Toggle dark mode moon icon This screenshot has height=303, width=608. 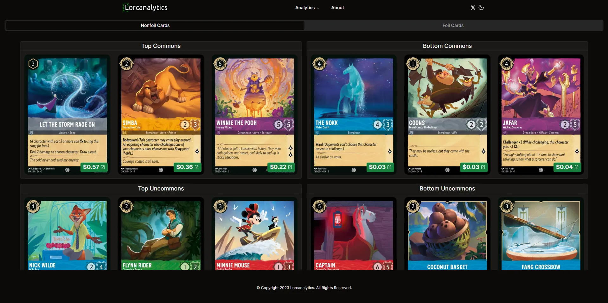click(481, 8)
